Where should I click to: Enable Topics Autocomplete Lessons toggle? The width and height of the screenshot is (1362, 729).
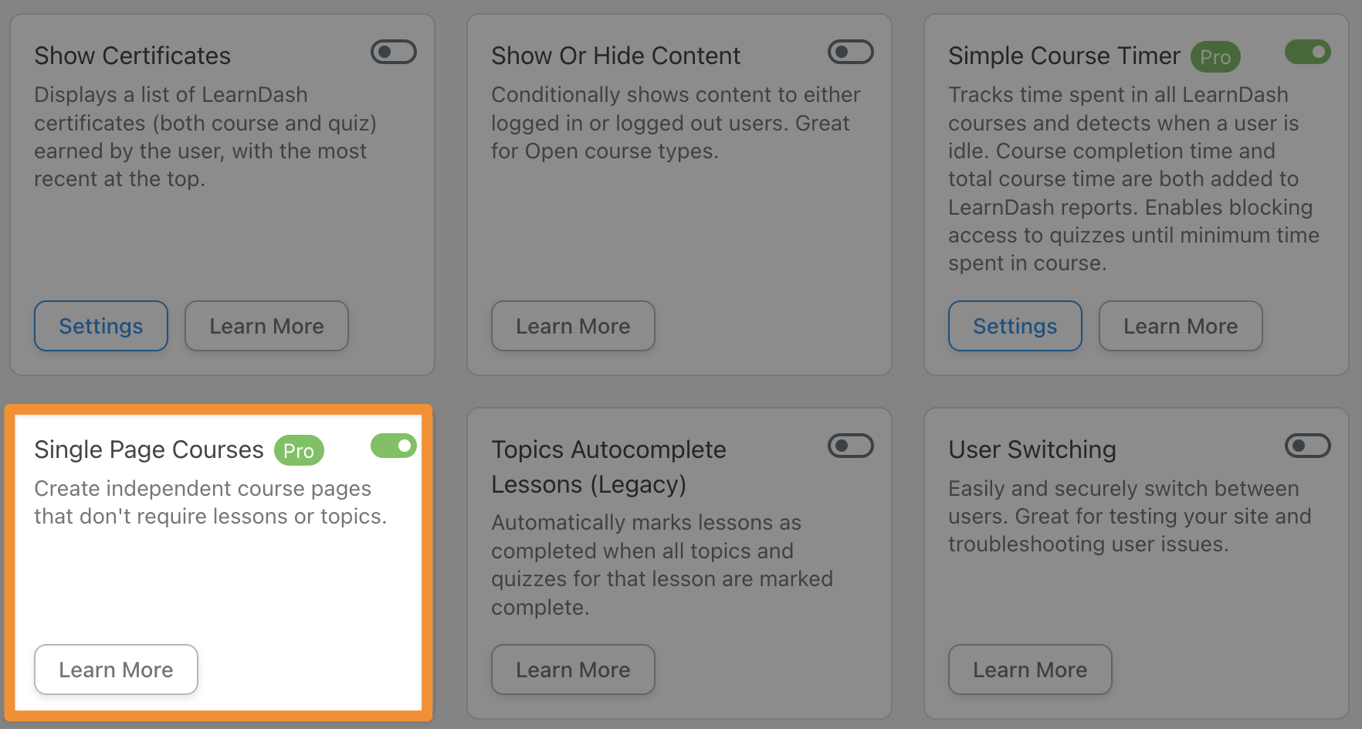point(850,446)
